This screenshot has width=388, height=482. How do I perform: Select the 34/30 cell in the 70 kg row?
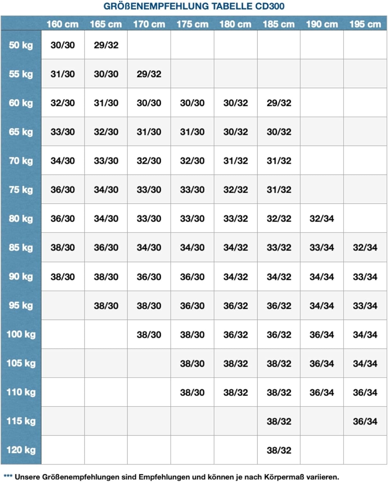coord(63,161)
